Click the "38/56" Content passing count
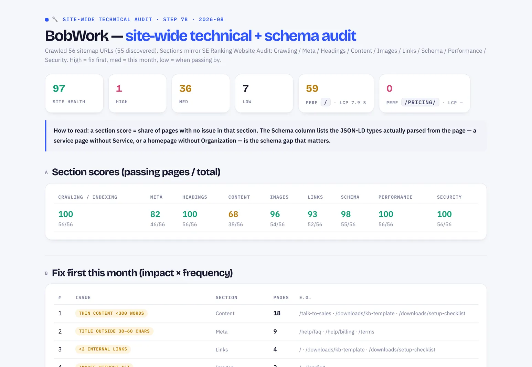The width and height of the screenshot is (532, 367). 236,224
